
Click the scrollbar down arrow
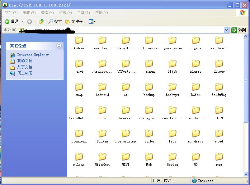click(x=246, y=174)
